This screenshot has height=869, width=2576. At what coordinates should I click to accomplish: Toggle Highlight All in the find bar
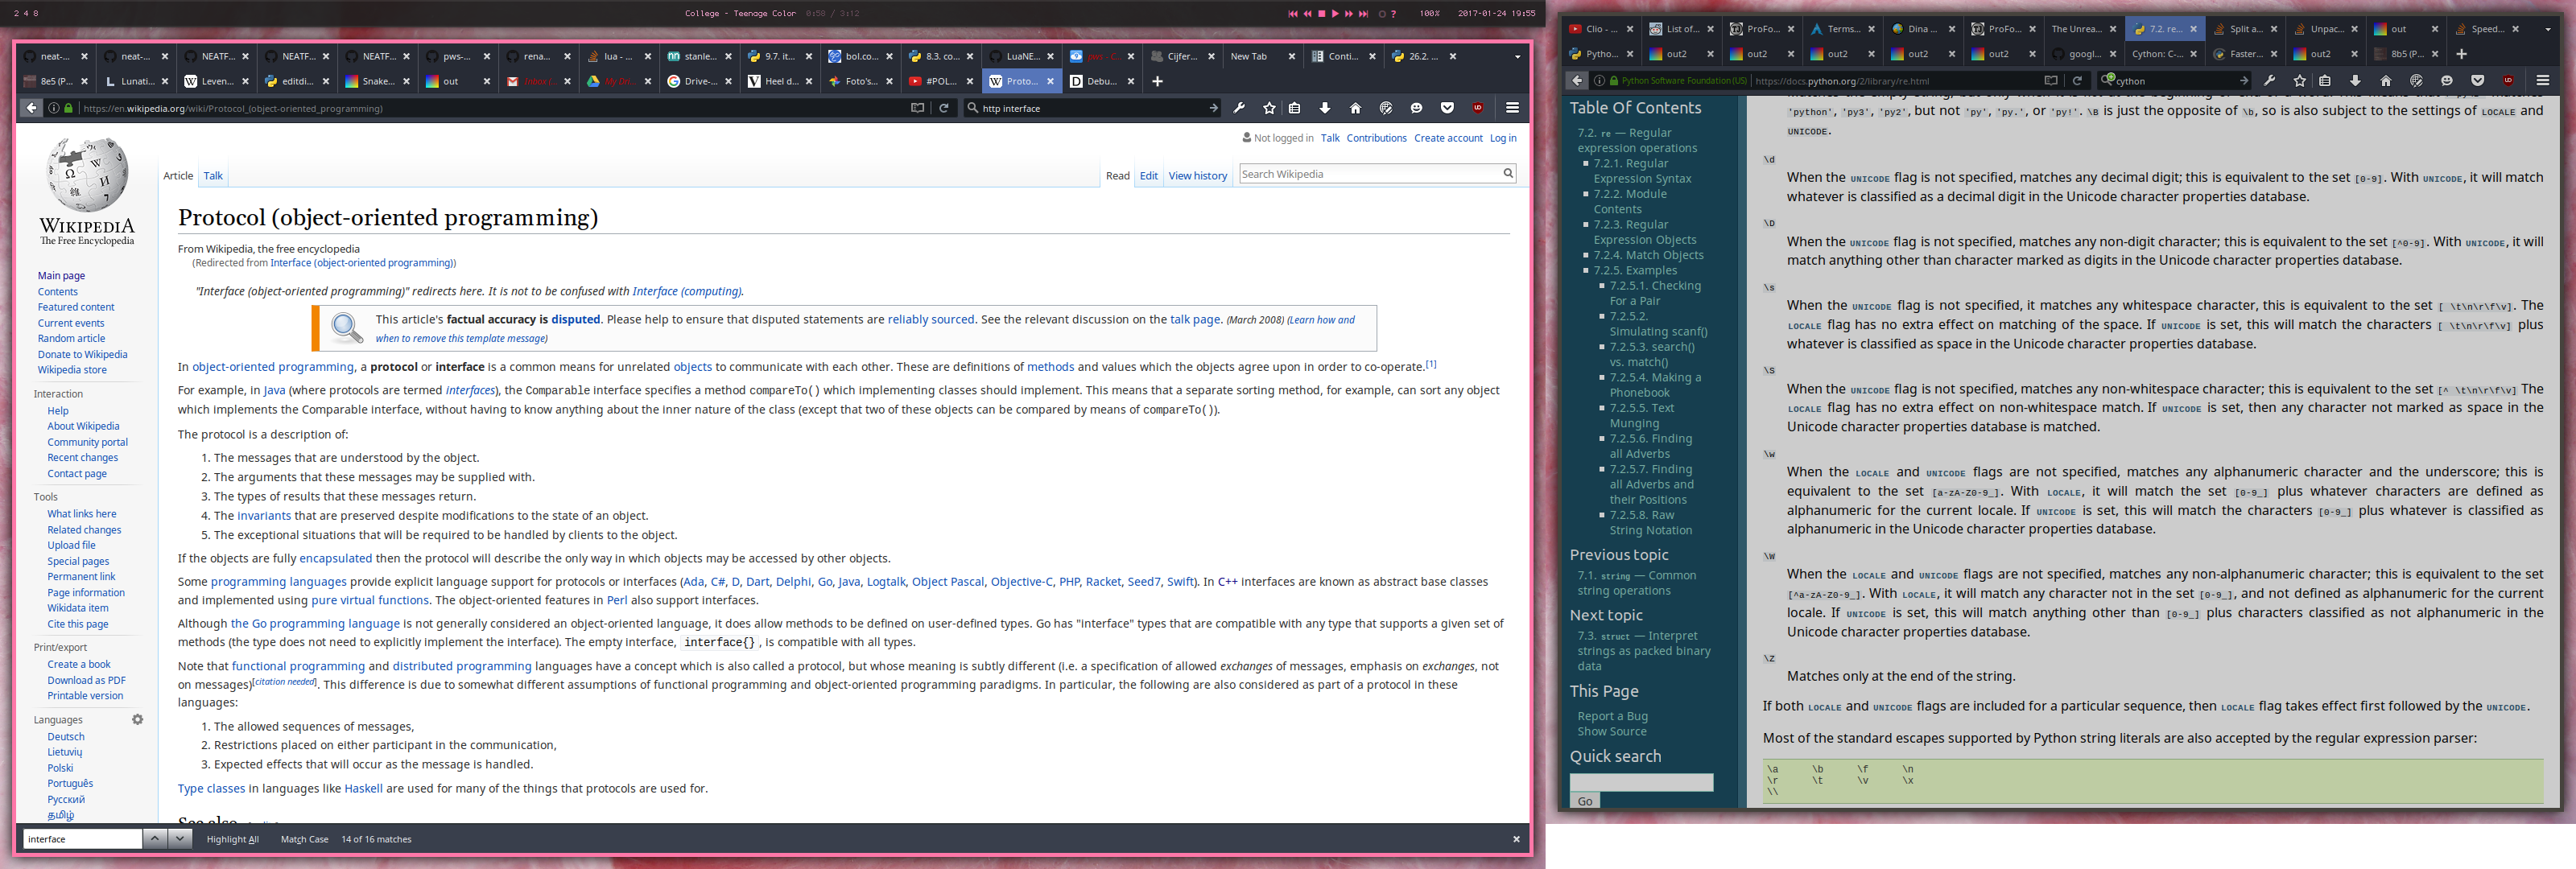point(232,839)
